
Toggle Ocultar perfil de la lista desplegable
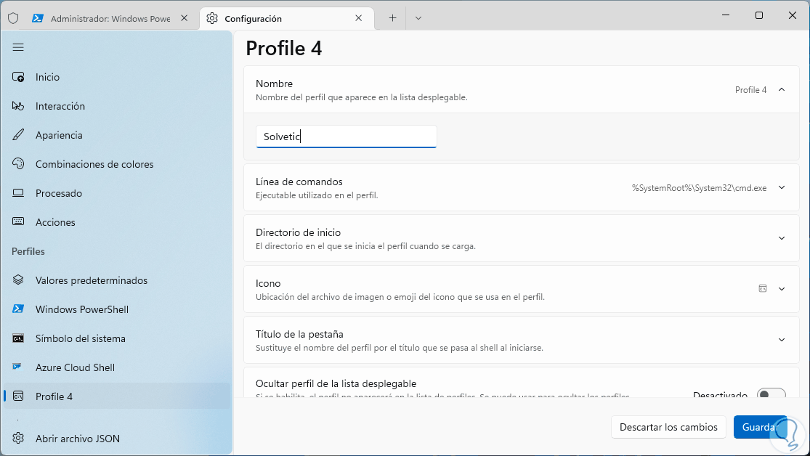click(x=771, y=395)
